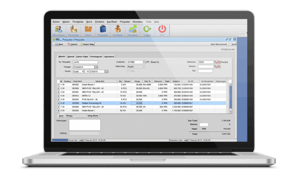Click the Diskon input box
The height and width of the screenshot is (179, 297).
point(204,124)
